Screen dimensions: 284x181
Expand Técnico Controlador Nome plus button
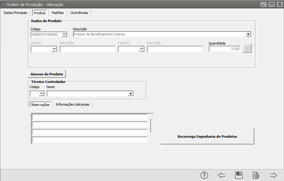coord(131,94)
